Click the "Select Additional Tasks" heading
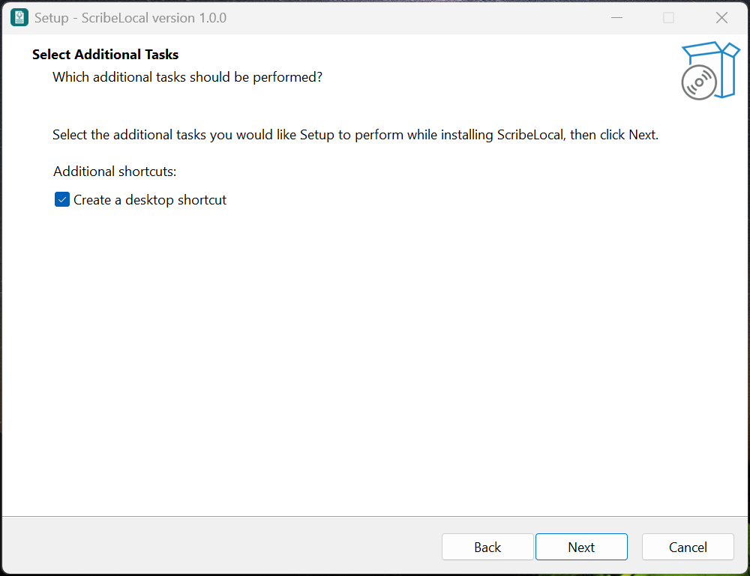 [x=106, y=55]
